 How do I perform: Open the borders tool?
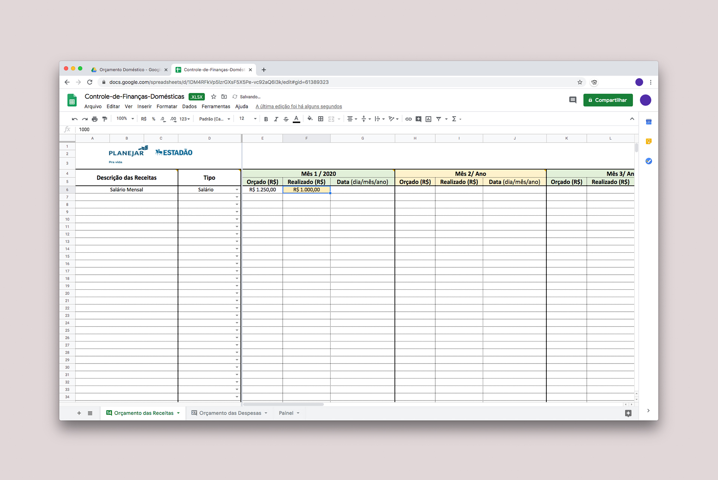pyautogui.click(x=320, y=119)
